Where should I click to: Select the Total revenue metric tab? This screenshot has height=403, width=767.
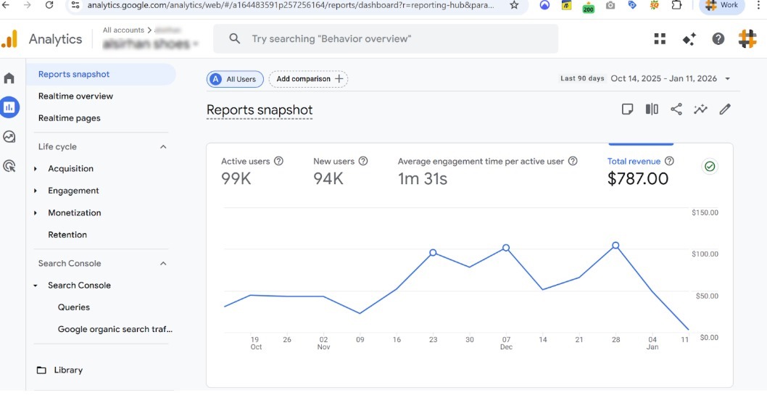coord(641,171)
